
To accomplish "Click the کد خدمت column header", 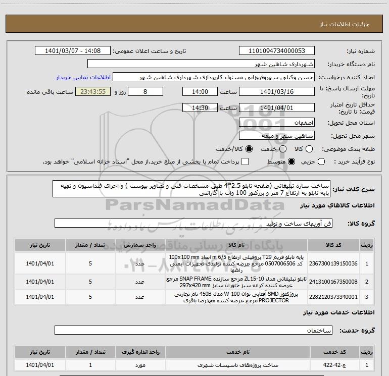I will 334,352.
